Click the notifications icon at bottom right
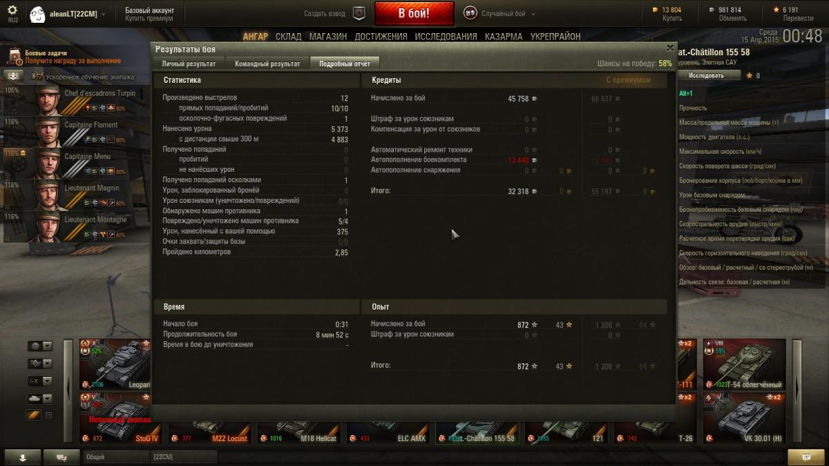Image resolution: width=829 pixels, height=466 pixels. pyautogui.click(x=806, y=457)
